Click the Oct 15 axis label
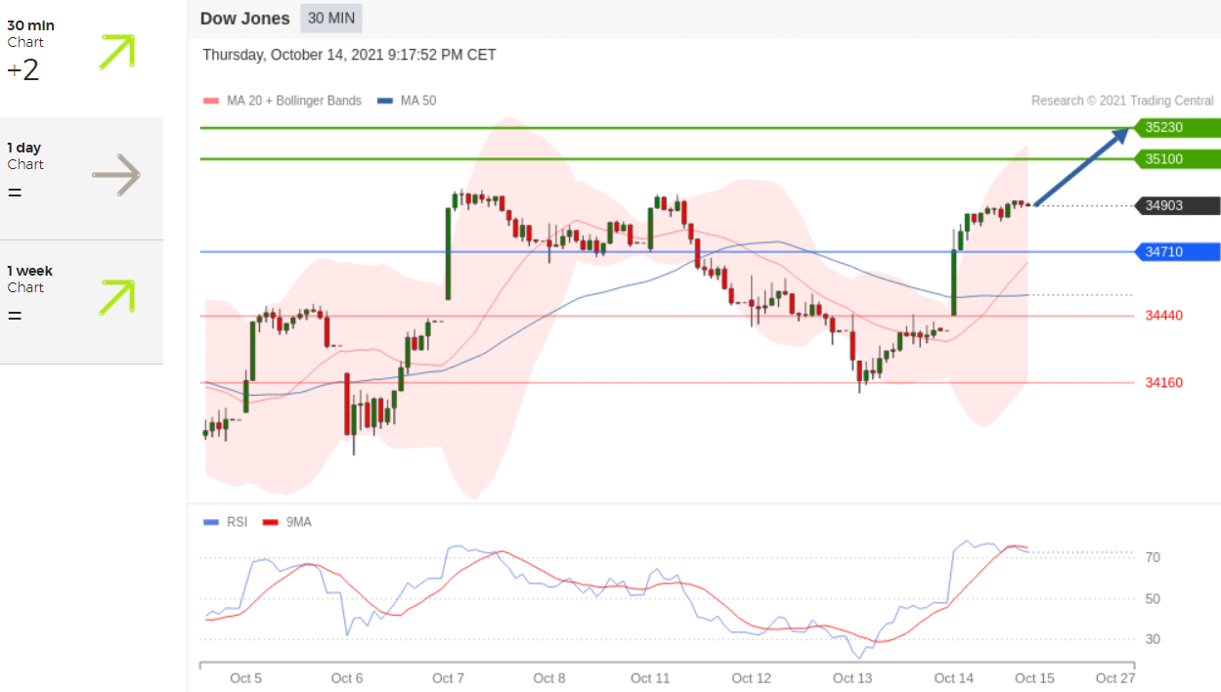This screenshot has height=692, width=1221. pyautogui.click(x=1034, y=678)
